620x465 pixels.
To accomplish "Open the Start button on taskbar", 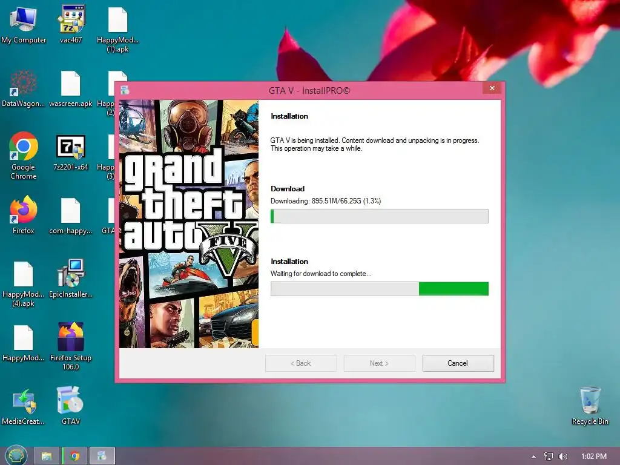I will click(16, 456).
